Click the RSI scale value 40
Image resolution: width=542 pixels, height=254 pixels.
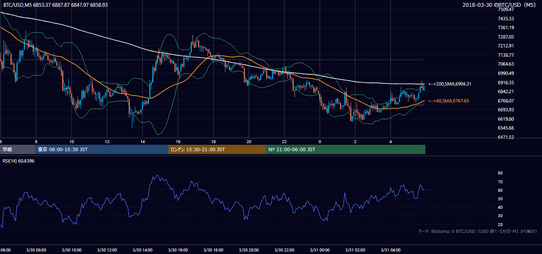[500, 207]
